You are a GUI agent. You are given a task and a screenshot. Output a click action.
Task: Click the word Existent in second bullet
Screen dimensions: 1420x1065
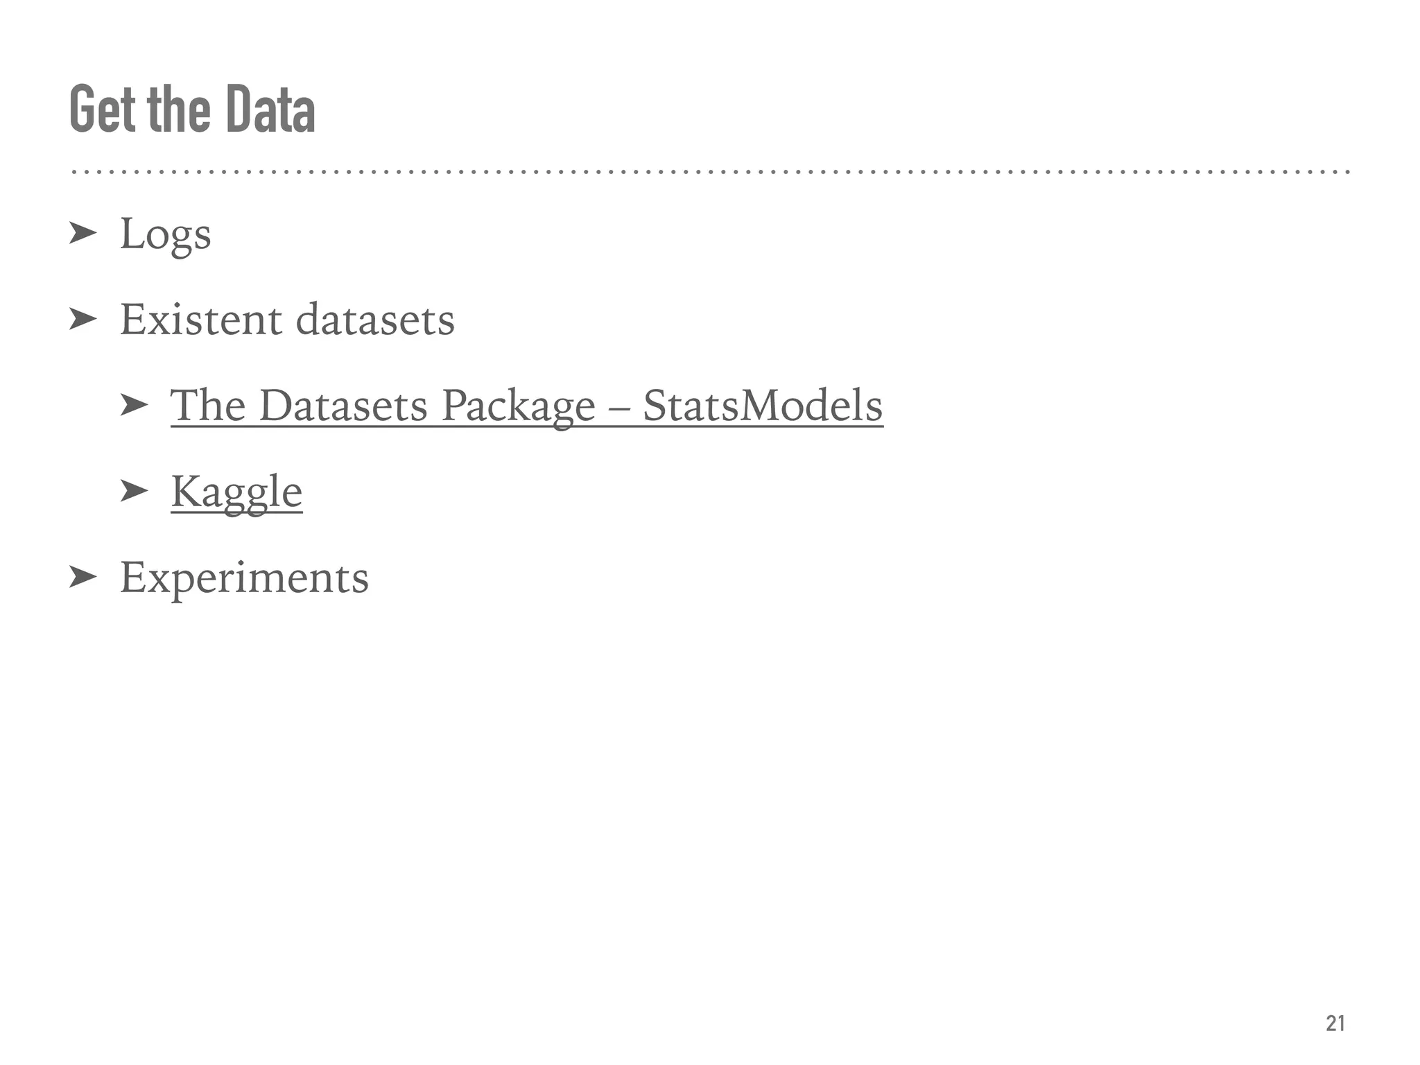(201, 320)
